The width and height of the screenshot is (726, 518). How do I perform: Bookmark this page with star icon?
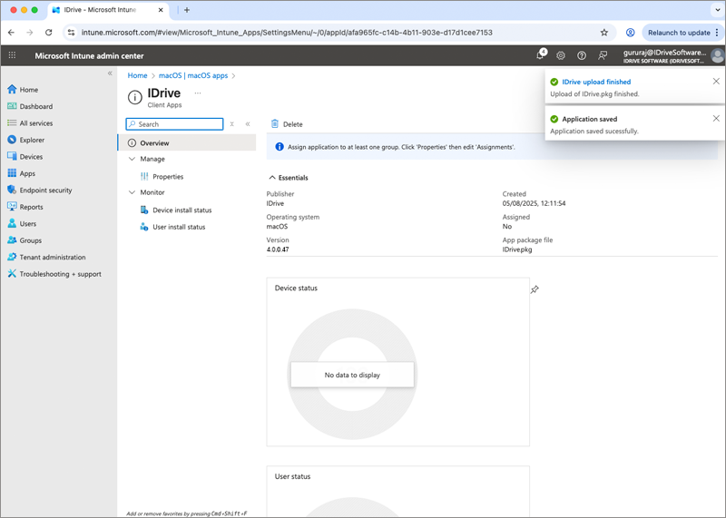[x=603, y=33]
